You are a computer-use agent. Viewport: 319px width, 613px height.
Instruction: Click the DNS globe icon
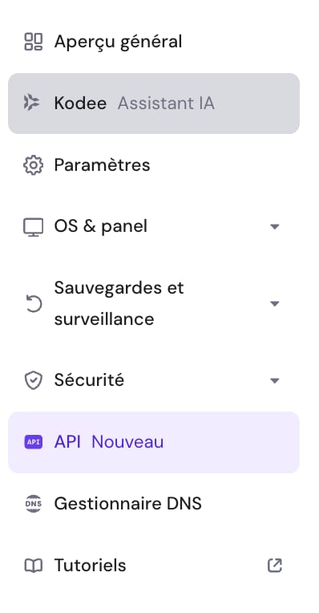click(x=33, y=504)
